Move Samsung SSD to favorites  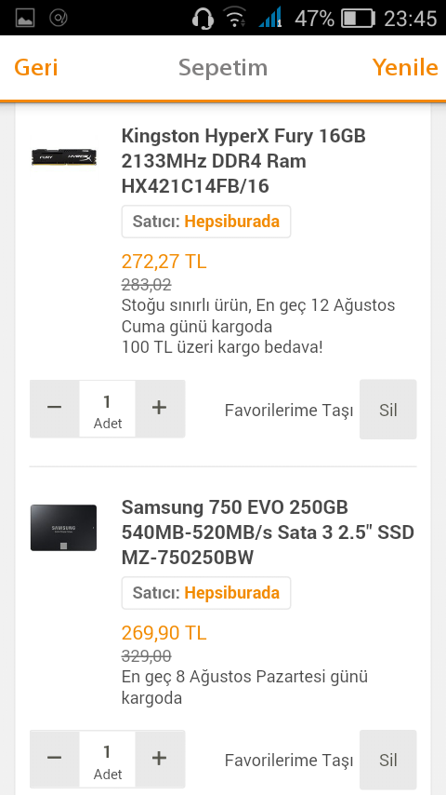[x=289, y=761]
